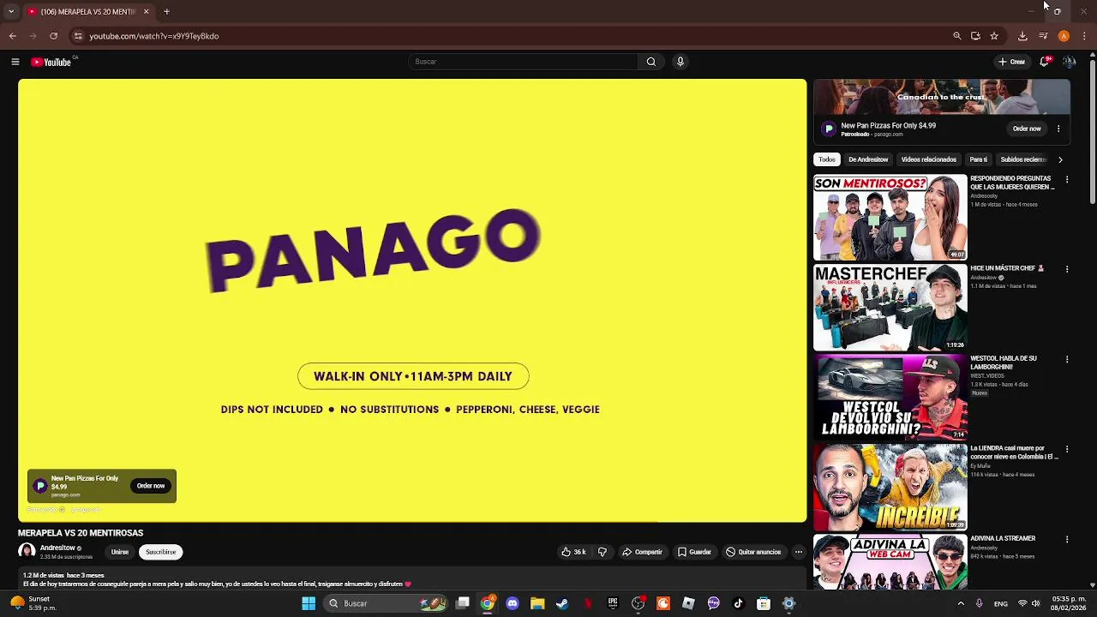Open the SON MENTIROSOS video thumbnail
This screenshot has height=617, width=1097.
point(890,217)
